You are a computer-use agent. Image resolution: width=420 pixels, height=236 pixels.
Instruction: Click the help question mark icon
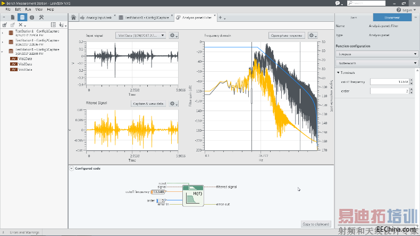[x=398, y=10]
